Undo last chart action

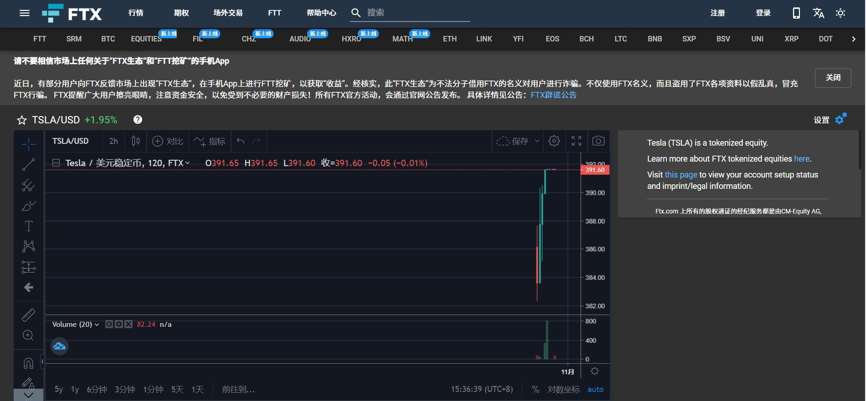pyautogui.click(x=241, y=141)
